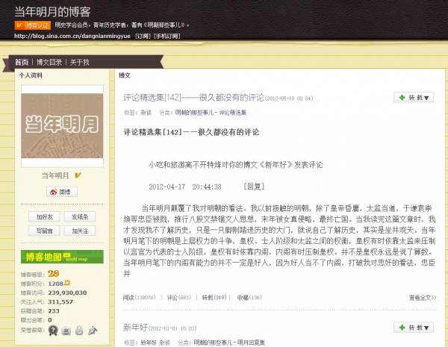Open the blog title 当年明月的博客
The image size is (448, 347).
(52, 12)
